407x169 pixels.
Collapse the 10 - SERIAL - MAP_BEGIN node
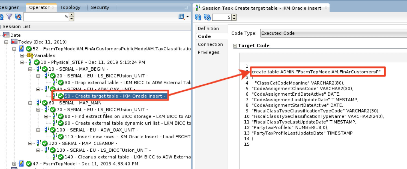[30, 69]
